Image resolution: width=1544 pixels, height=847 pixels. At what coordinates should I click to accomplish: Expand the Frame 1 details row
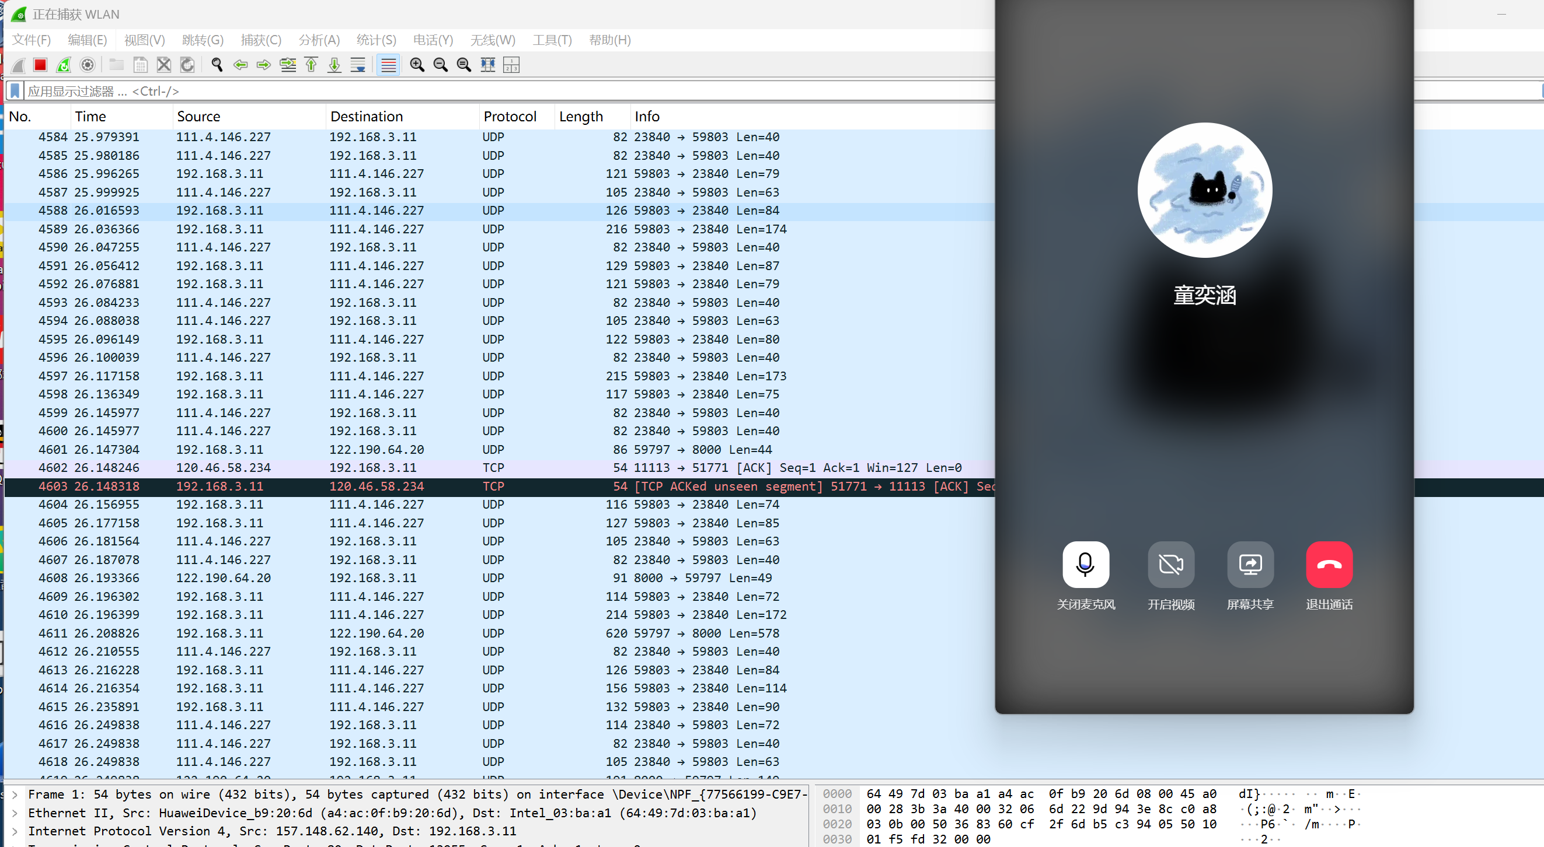click(15, 794)
